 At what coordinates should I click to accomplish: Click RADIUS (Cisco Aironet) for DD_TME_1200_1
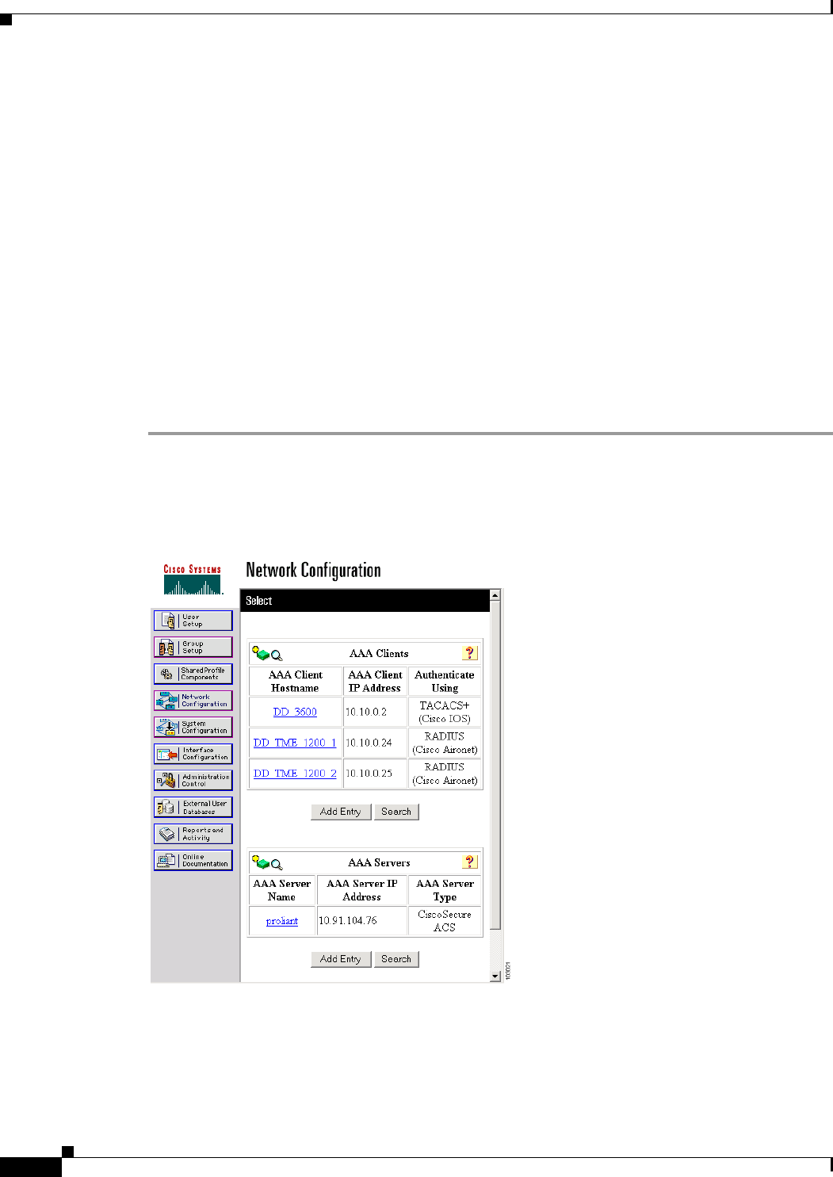[x=445, y=743]
